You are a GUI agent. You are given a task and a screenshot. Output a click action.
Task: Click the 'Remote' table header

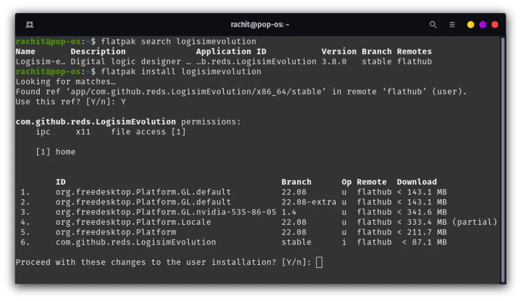pyautogui.click(x=371, y=182)
